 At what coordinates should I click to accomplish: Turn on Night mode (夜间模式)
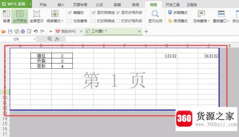178,21
